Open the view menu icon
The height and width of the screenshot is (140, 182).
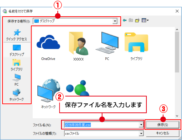click(x=145, y=20)
